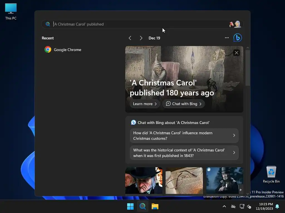Image resolution: width=285 pixels, height=213 pixels.
Task: Open Google Chrome from Recent list
Action: pos(63,50)
